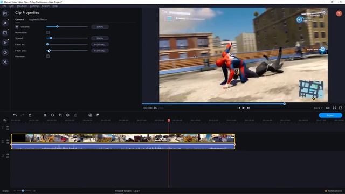
Task: Delete the selected clip with trash icon
Action: tap(30, 115)
